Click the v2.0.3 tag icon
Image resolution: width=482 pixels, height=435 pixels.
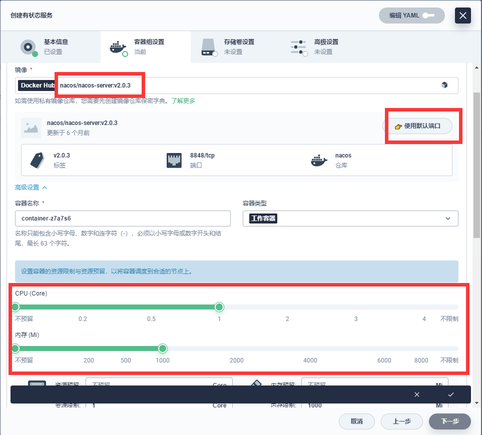(x=38, y=160)
